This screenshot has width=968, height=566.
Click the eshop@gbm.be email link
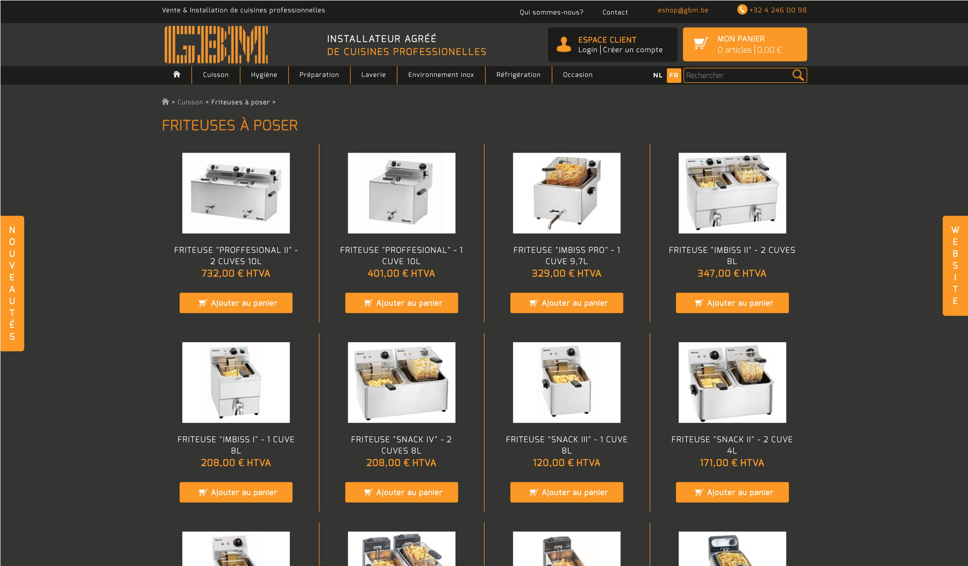(683, 10)
